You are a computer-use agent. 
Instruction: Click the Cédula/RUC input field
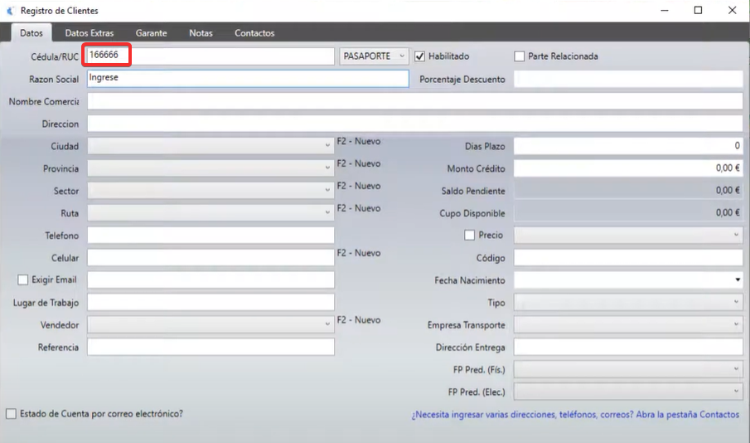point(210,56)
